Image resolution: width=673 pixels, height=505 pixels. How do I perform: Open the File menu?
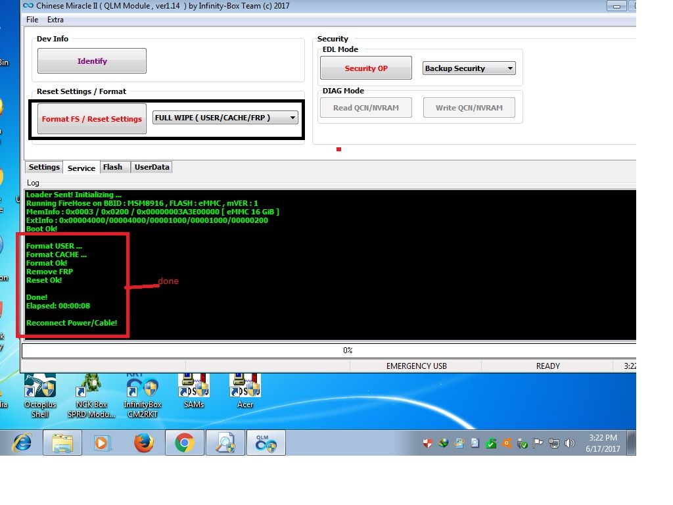(32, 20)
